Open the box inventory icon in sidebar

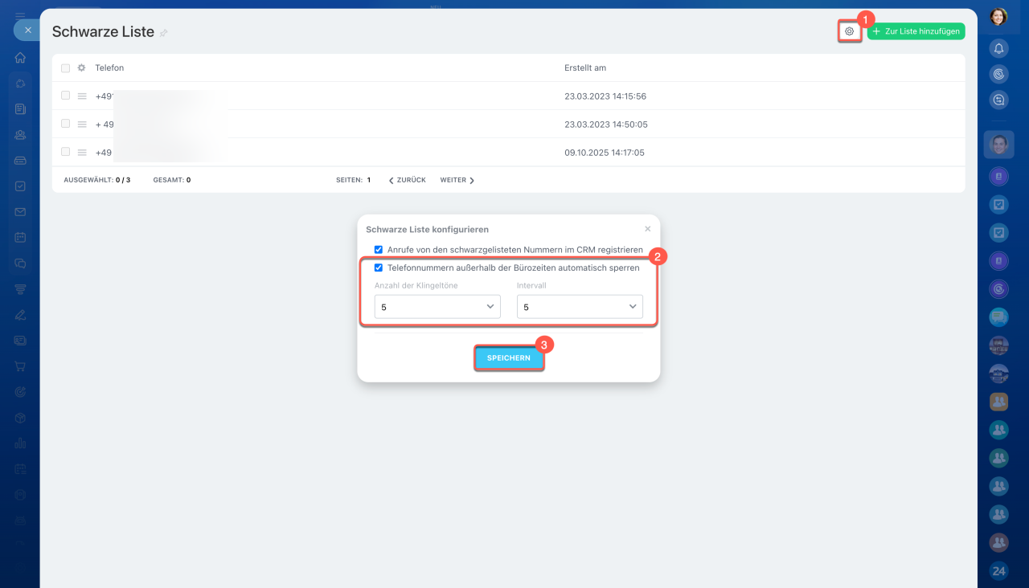click(20, 418)
